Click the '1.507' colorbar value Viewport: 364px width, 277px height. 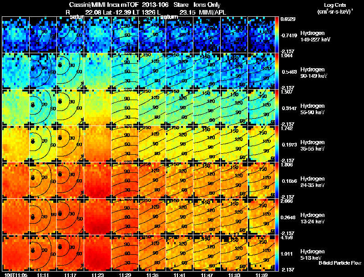287,92
